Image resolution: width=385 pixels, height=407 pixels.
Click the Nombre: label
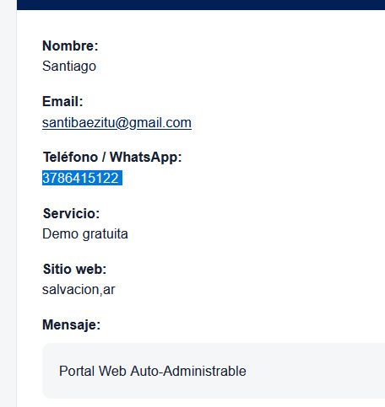(70, 46)
